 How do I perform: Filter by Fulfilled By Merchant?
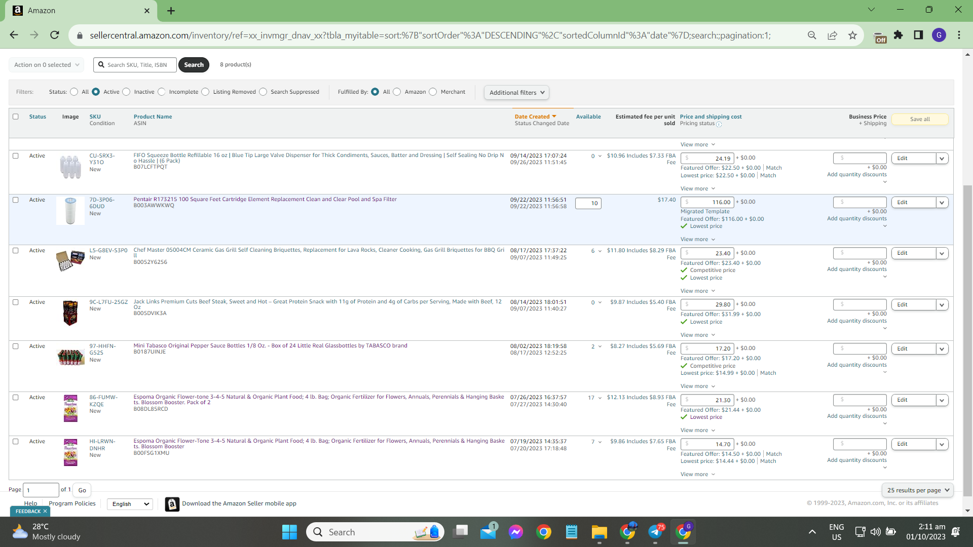[433, 92]
